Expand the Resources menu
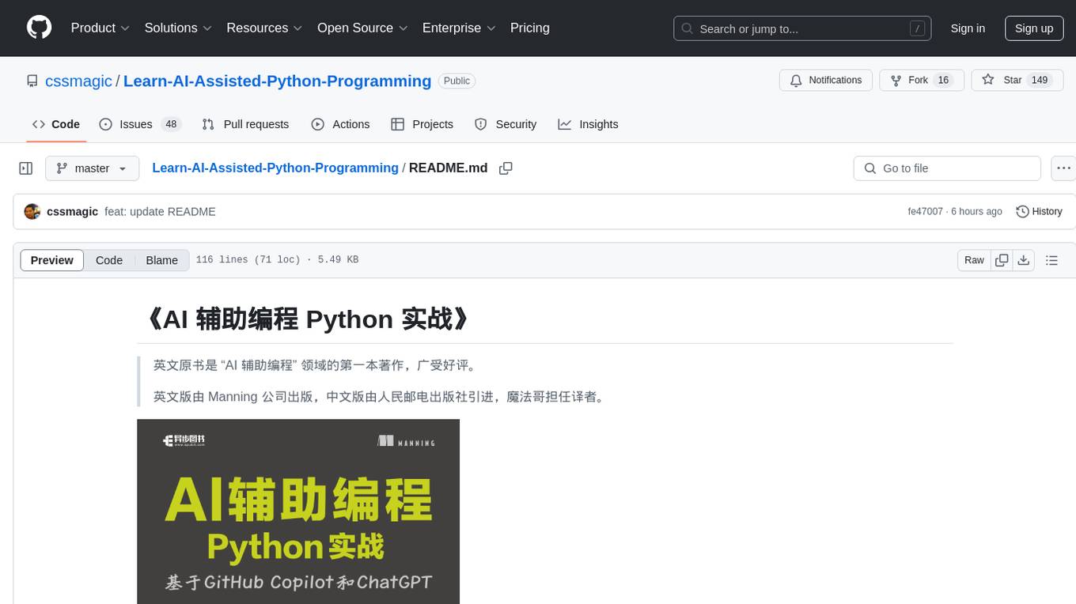Image resolution: width=1076 pixels, height=604 pixels. coord(264,28)
